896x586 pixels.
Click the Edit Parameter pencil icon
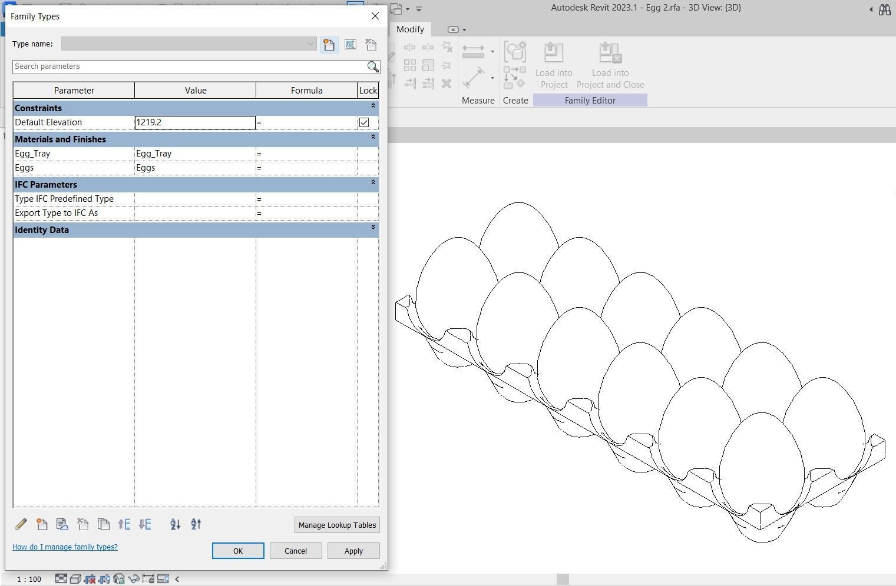coord(21,524)
